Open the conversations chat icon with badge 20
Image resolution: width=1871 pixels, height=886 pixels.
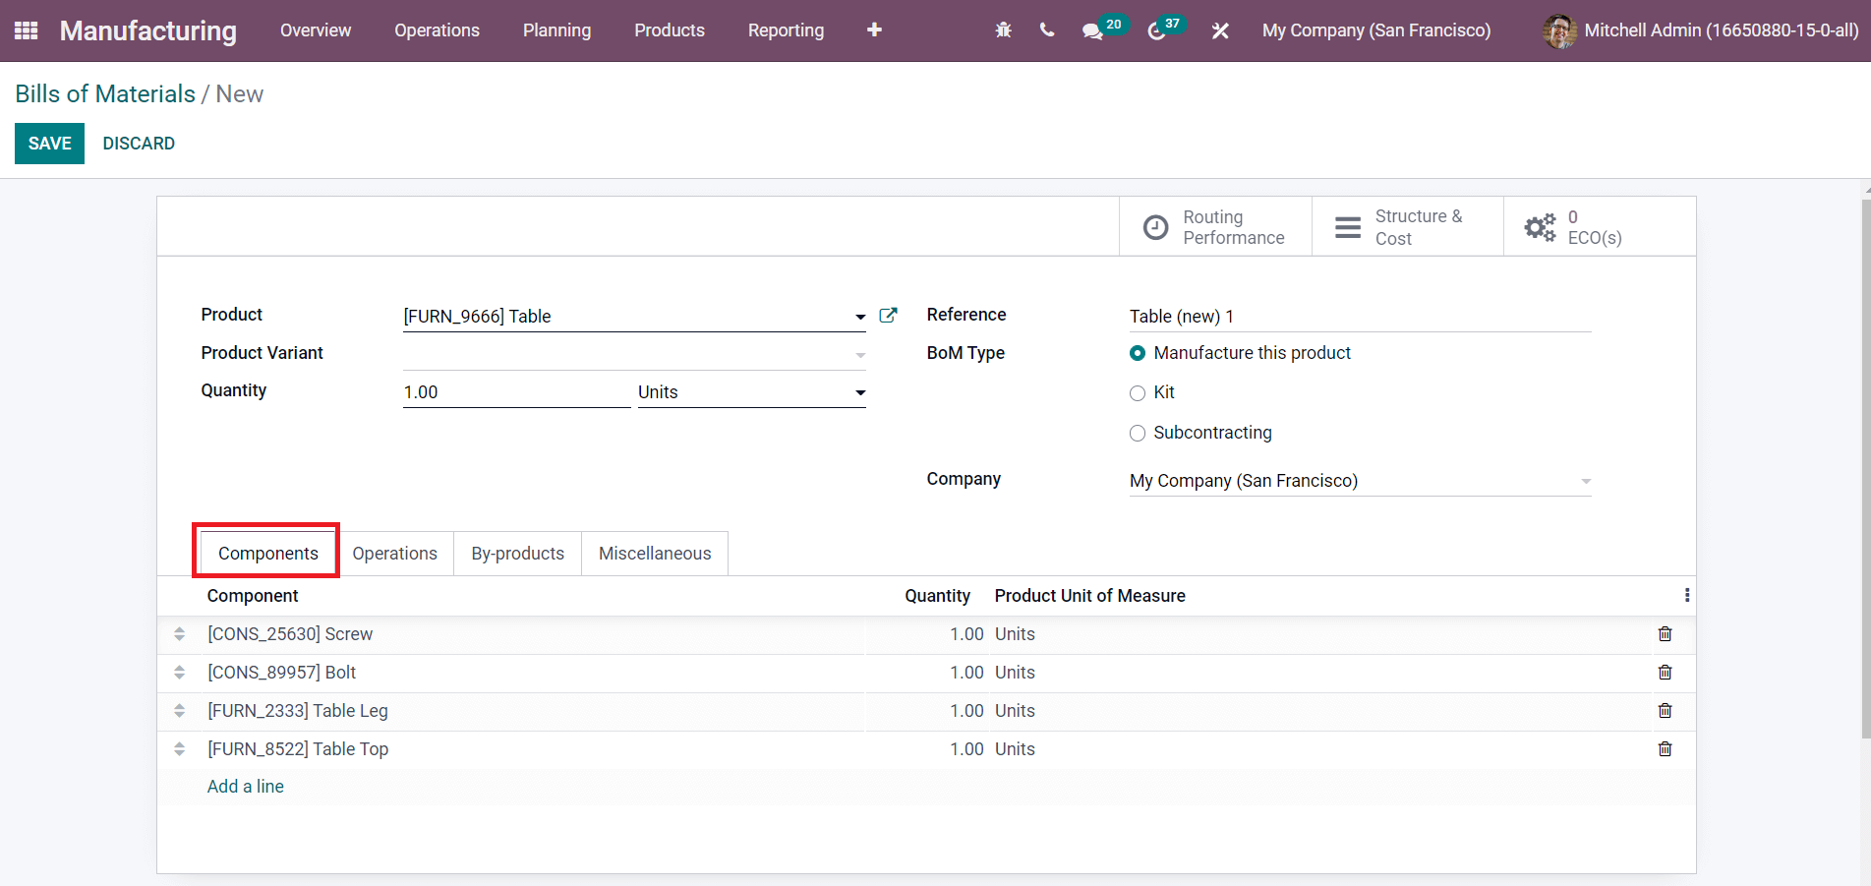(x=1092, y=31)
